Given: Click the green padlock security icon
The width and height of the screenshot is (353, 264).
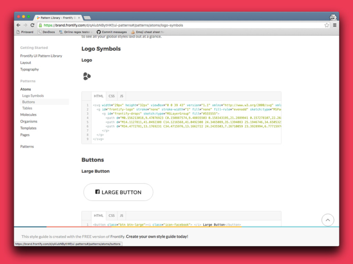Looking at the screenshot, I should (40, 25).
